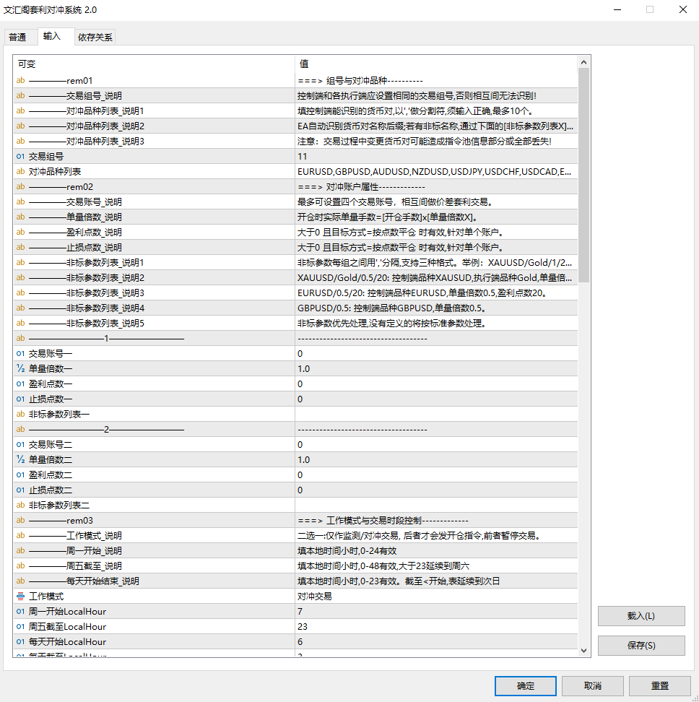Click the scrollbar down arrow of the parameter list

coord(584,651)
